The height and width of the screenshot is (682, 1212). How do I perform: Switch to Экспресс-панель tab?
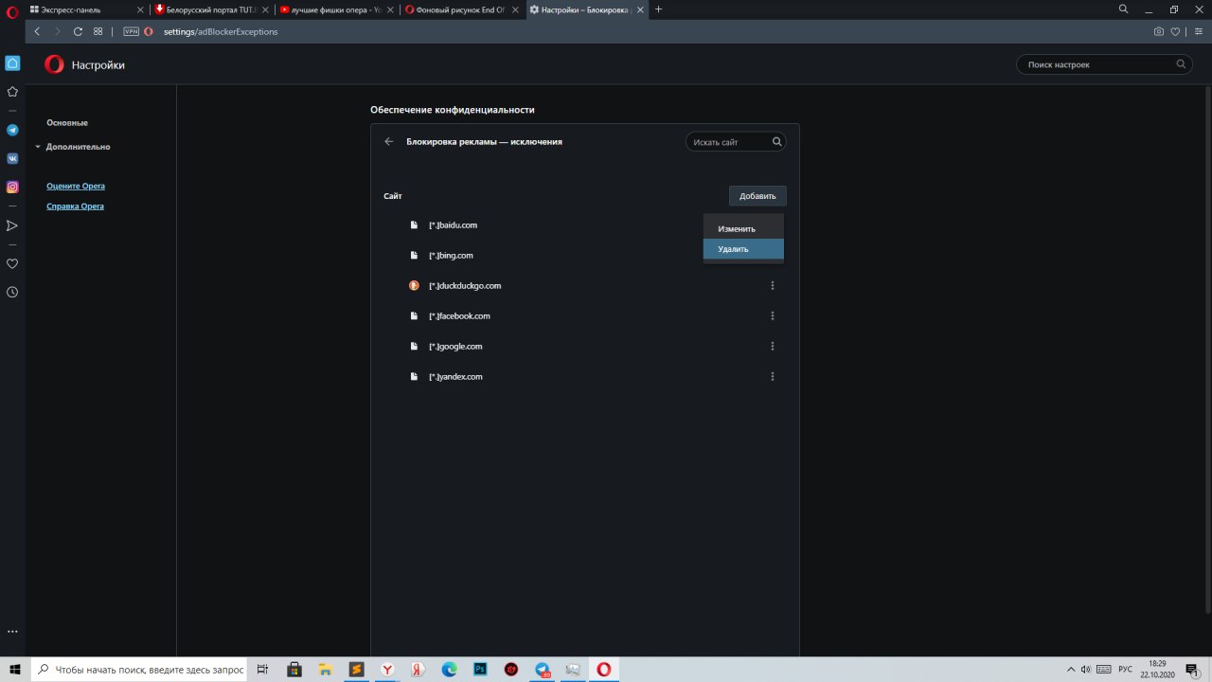tap(86, 9)
